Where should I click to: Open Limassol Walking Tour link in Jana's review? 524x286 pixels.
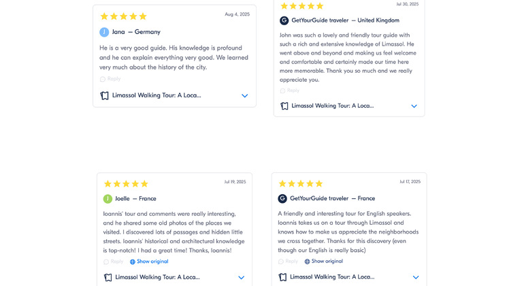[x=157, y=96]
